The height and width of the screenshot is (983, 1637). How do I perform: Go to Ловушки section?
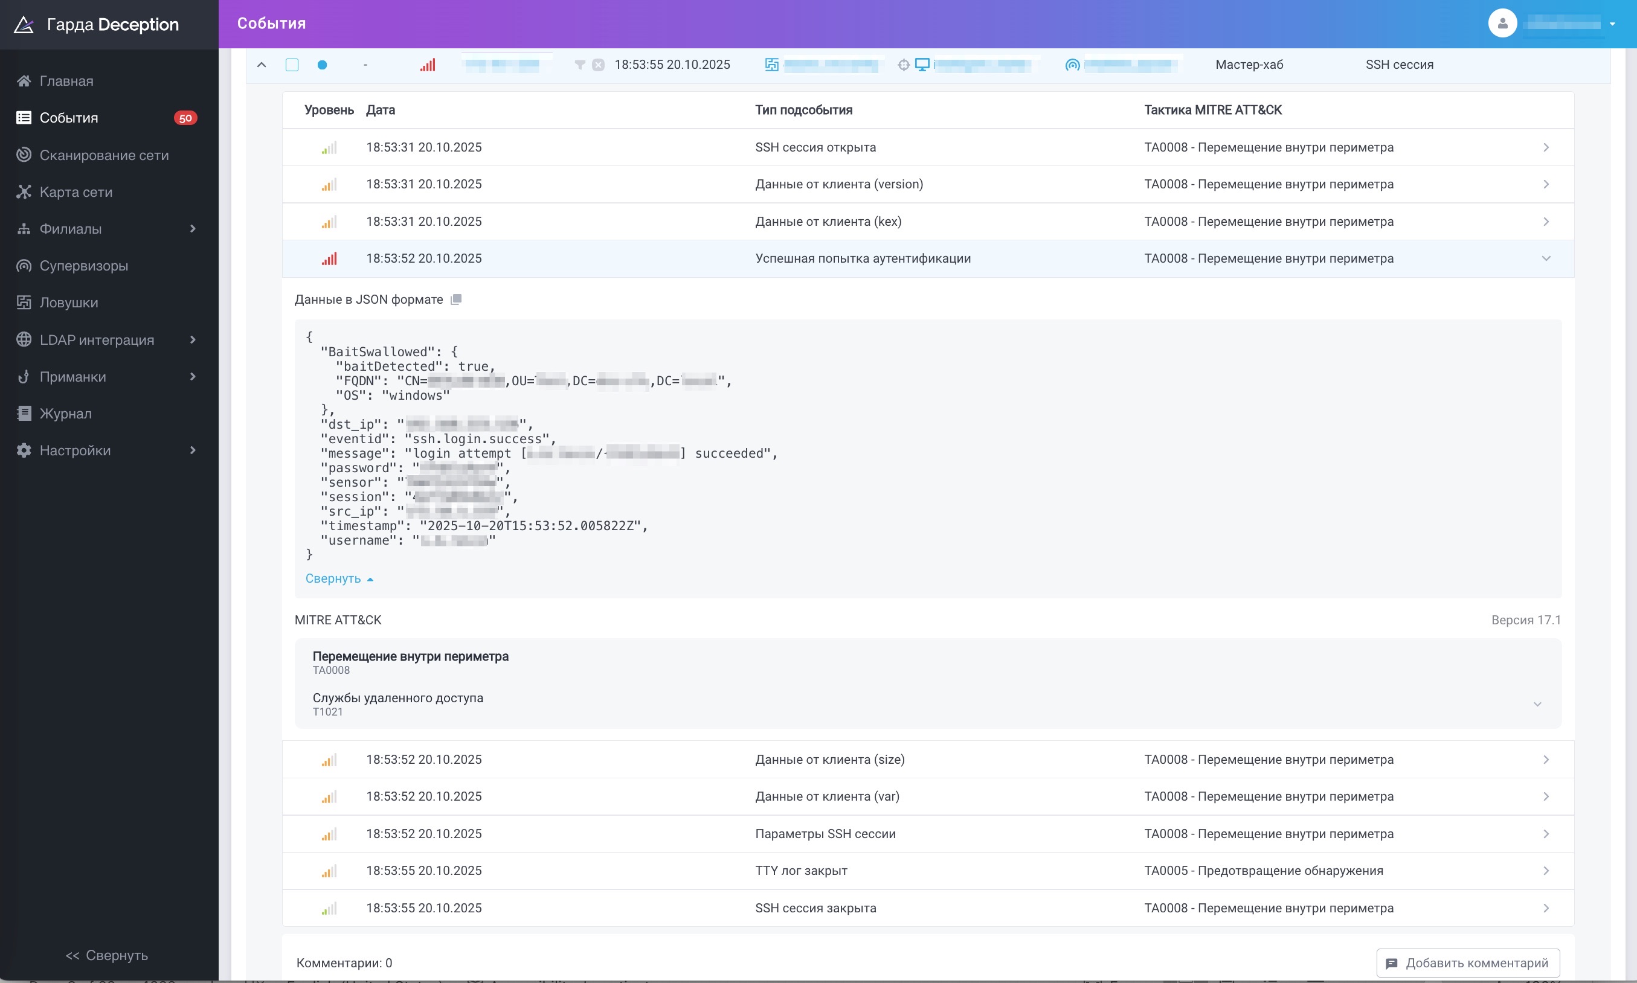tap(69, 303)
